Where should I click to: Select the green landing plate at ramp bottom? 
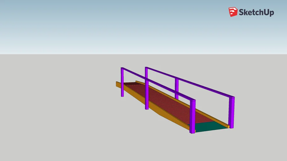pos(209,126)
